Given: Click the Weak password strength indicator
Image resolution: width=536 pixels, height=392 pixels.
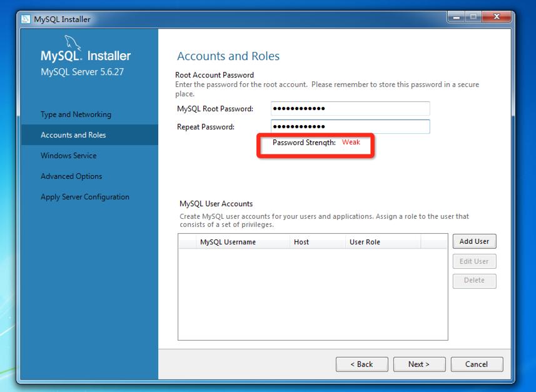Looking at the screenshot, I should click(x=351, y=143).
